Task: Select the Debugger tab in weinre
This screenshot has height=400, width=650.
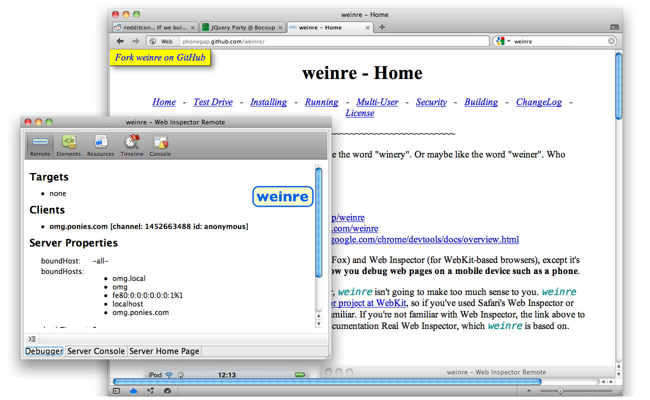Action: [43, 351]
